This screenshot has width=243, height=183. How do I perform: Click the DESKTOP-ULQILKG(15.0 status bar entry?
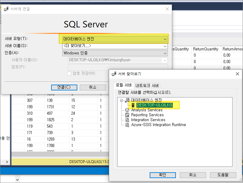coord(89,162)
